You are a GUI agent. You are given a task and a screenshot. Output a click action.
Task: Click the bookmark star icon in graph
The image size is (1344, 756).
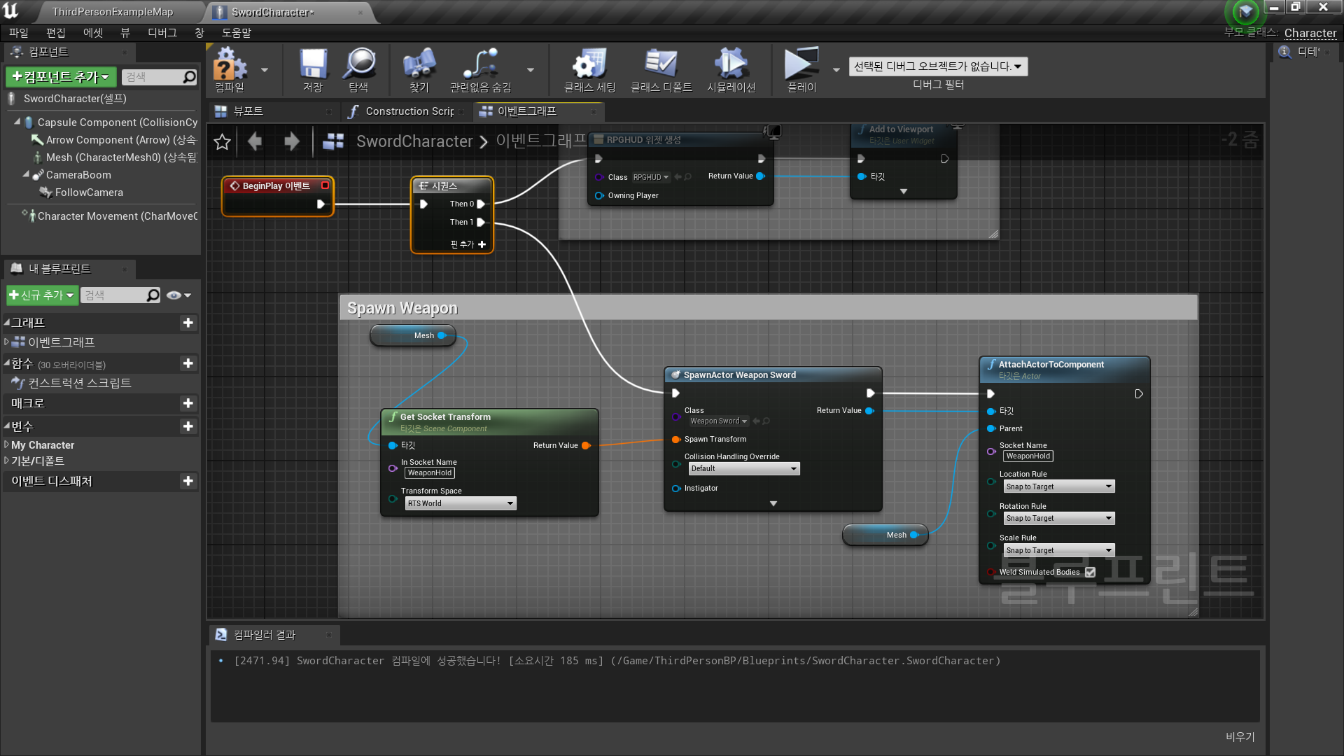222,142
